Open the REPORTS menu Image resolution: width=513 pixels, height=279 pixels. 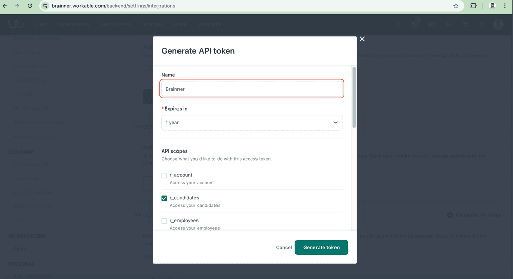tap(210, 25)
